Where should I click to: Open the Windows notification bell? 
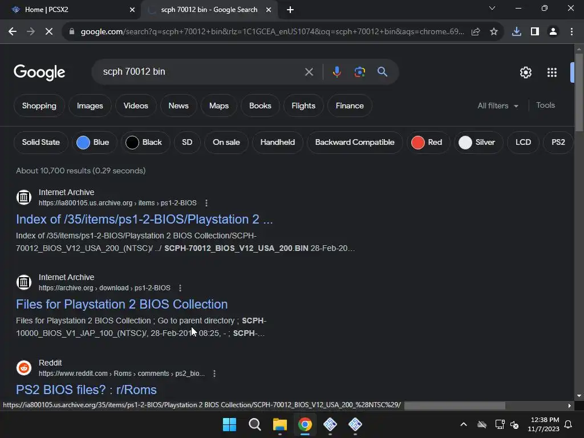point(569,424)
